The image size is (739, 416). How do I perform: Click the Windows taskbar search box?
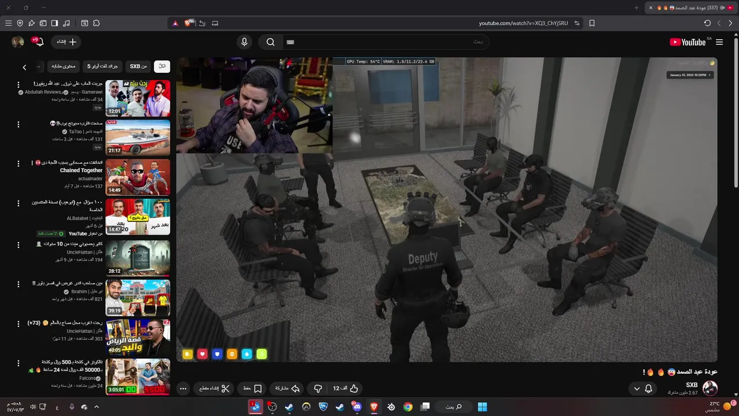[453, 407]
